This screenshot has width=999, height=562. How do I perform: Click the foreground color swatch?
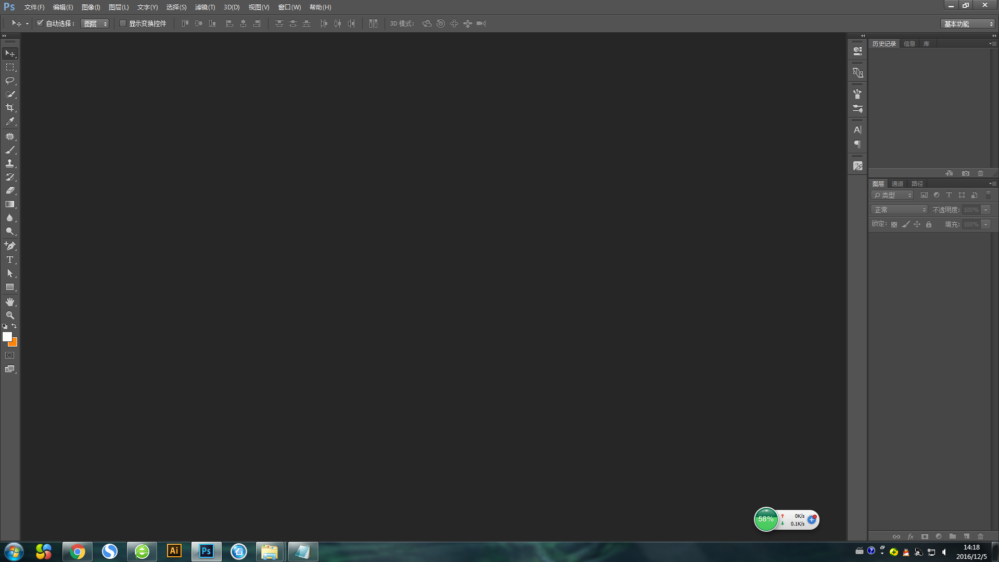(x=7, y=337)
